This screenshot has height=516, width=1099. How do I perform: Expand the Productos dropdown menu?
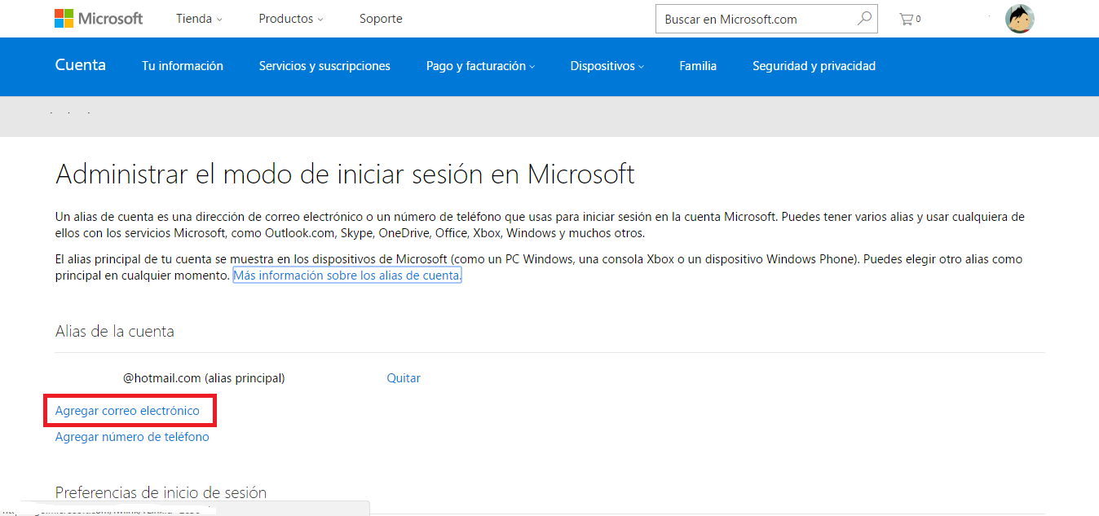[x=291, y=19]
